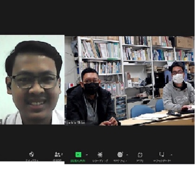Open the Apps icon in toolbar

point(140,154)
